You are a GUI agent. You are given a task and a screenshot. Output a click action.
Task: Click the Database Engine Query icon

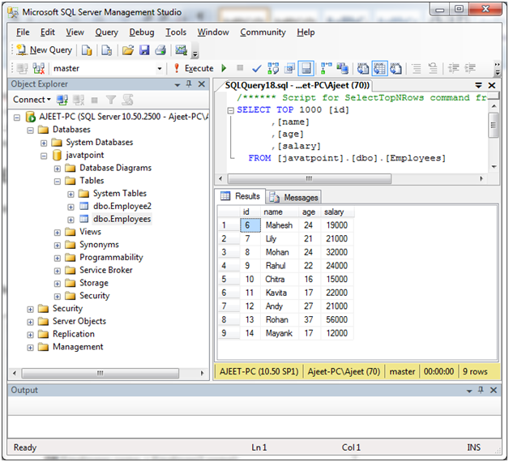[x=87, y=50]
